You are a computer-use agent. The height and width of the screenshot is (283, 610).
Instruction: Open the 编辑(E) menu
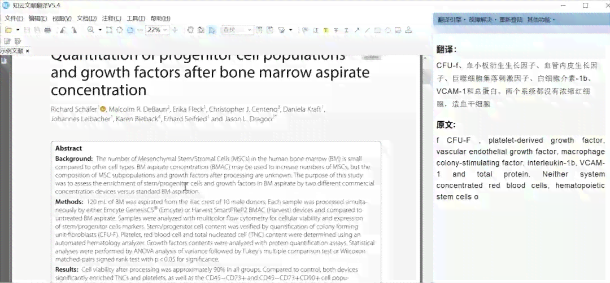coord(38,18)
